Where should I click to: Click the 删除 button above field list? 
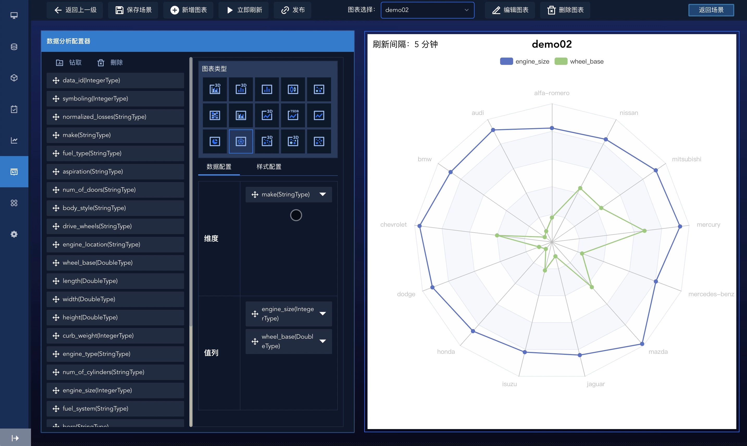point(110,63)
